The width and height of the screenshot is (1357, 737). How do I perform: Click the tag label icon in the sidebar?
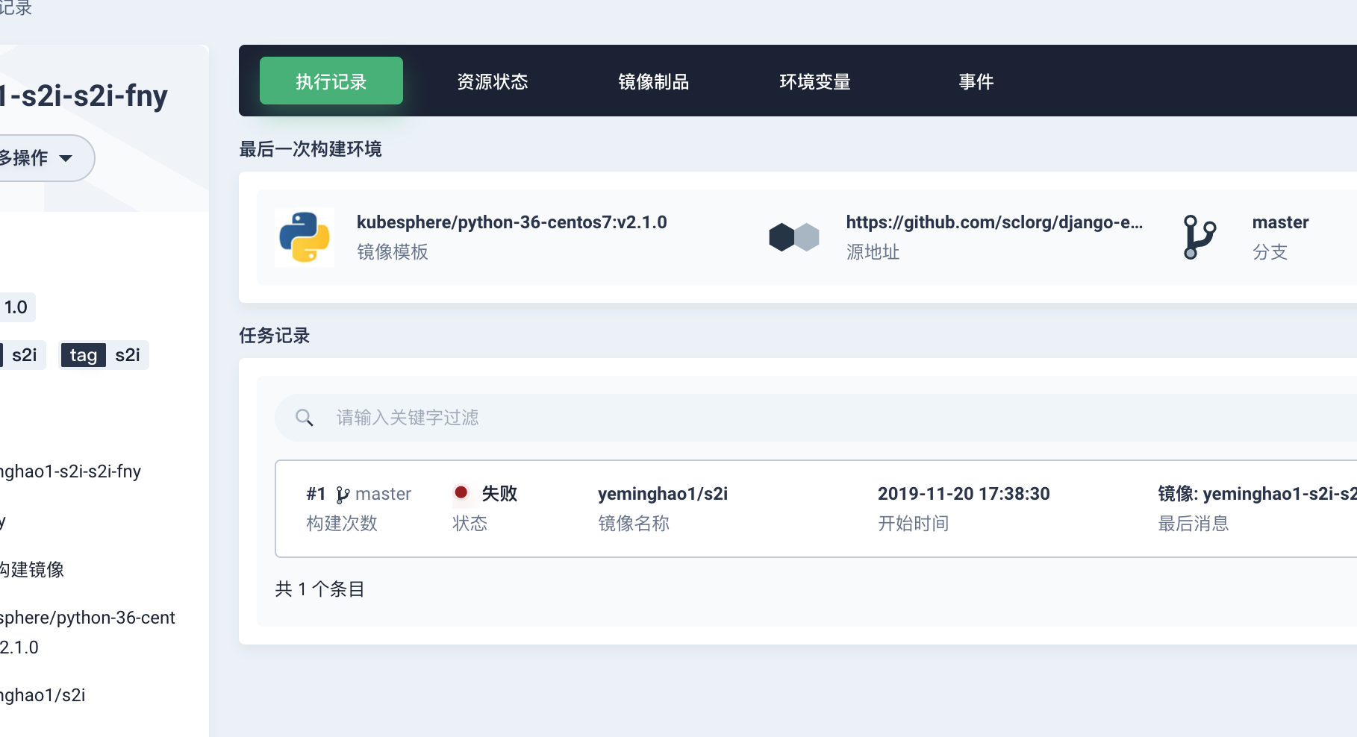[82, 355]
